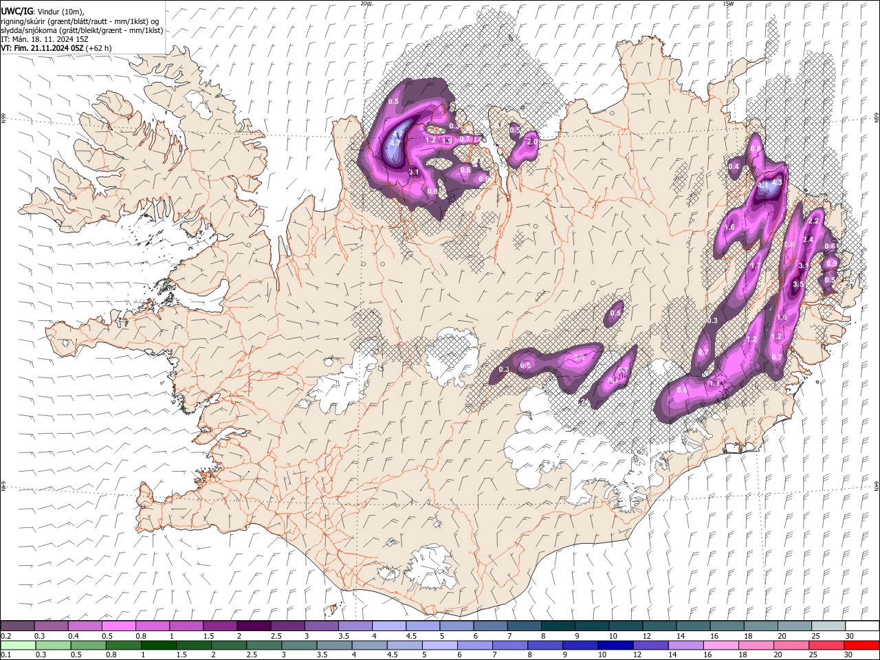Viewport: 880px width, 660px height.
Task: Pick the deep blue swatch between 10 and 12
Action: (614, 645)
